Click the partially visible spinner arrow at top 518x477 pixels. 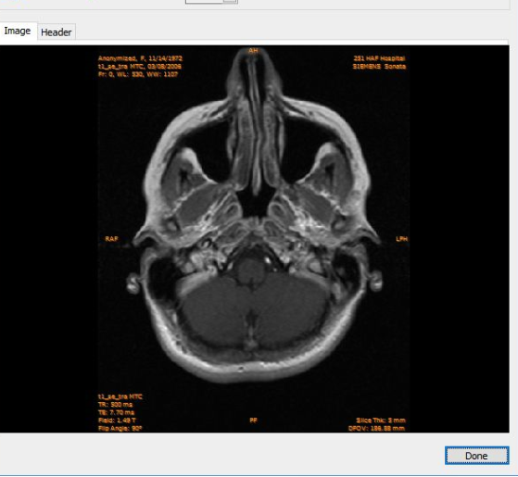click(230, 1)
